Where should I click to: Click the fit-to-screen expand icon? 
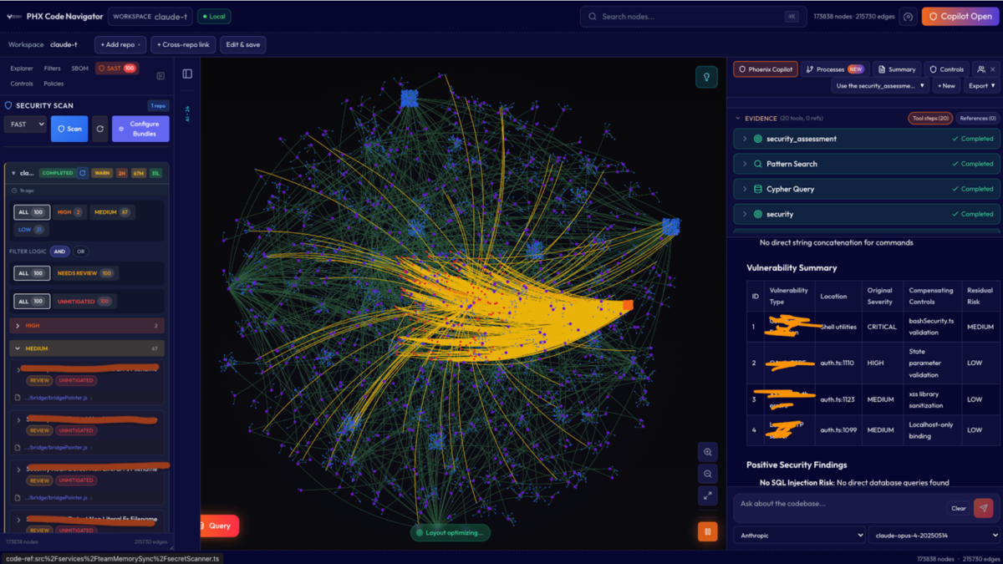pos(707,495)
